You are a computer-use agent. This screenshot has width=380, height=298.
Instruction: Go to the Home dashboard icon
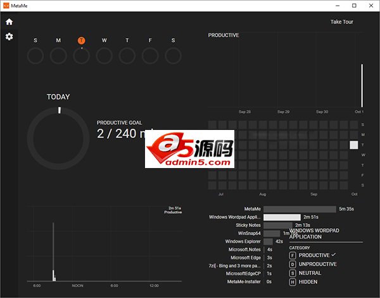click(9, 22)
